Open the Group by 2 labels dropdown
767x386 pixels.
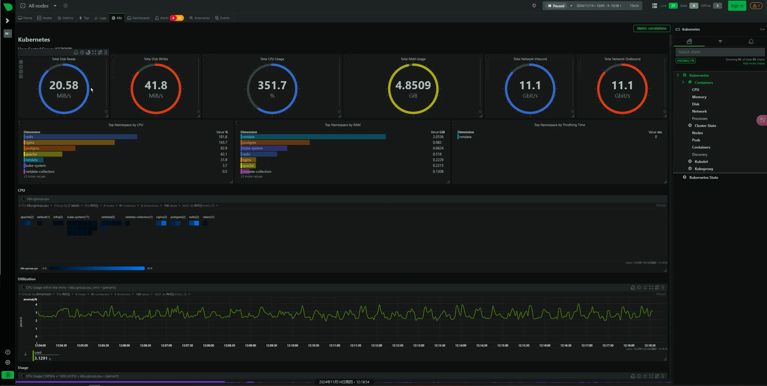coord(68,205)
